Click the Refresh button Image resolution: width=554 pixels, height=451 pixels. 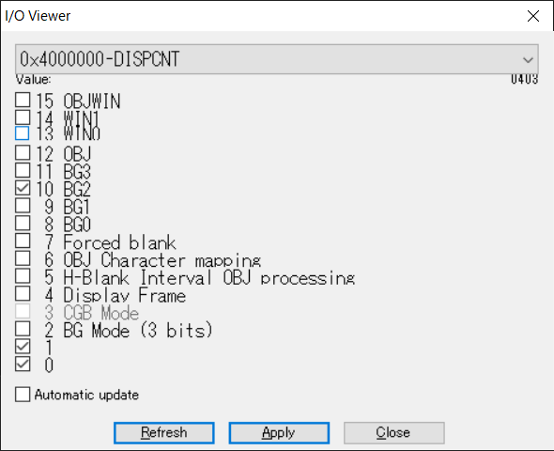pyautogui.click(x=164, y=432)
